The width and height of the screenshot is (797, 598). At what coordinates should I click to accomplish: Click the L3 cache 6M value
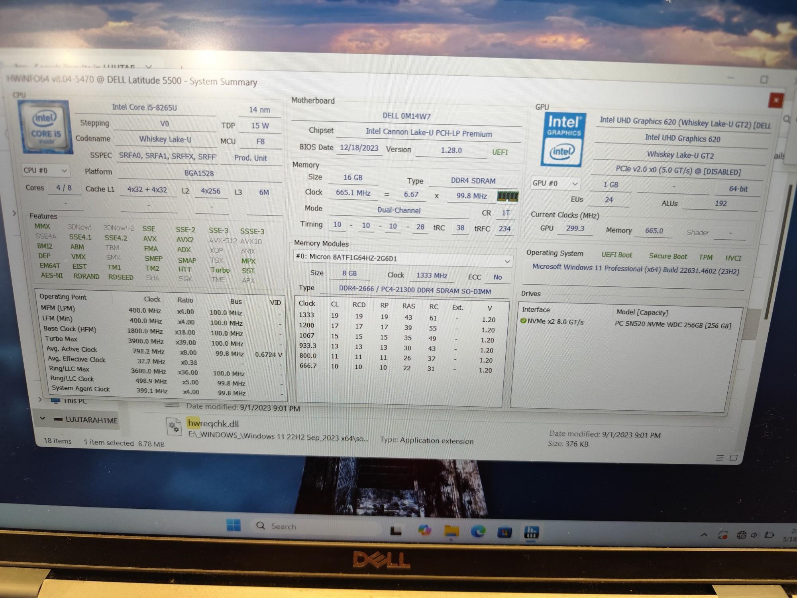(x=264, y=192)
